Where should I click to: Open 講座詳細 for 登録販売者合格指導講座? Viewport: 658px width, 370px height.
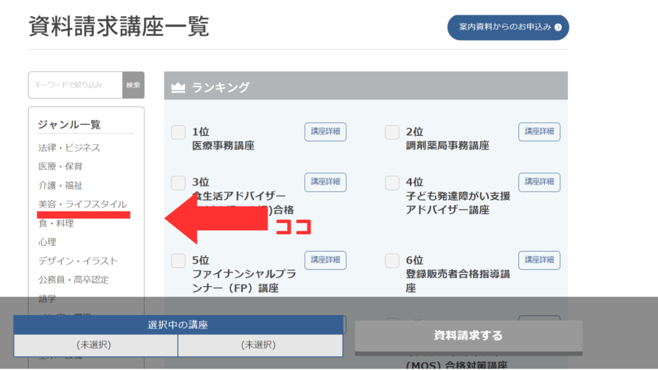(x=540, y=260)
